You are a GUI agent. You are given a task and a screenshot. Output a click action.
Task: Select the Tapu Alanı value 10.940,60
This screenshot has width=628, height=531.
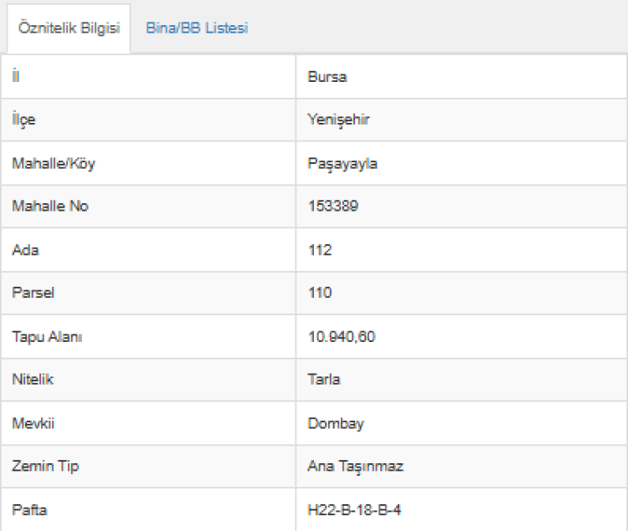click(x=342, y=336)
